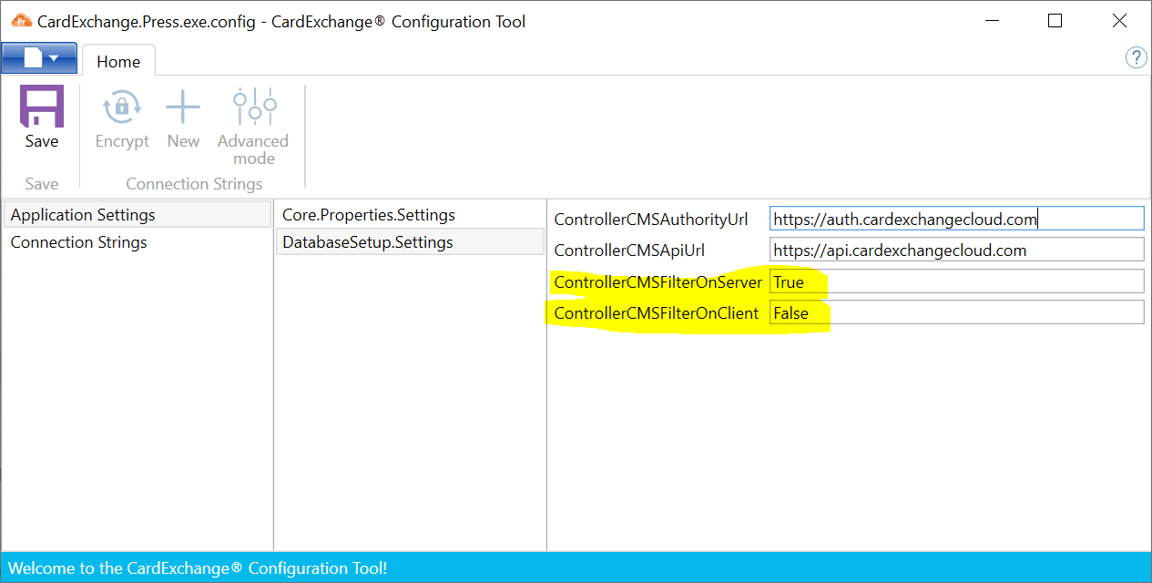Click the New plus icon
The height and width of the screenshot is (583, 1152).
pyautogui.click(x=183, y=108)
